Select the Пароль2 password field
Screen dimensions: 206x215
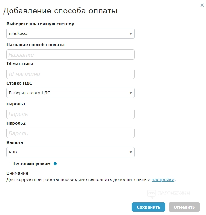point(70,133)
